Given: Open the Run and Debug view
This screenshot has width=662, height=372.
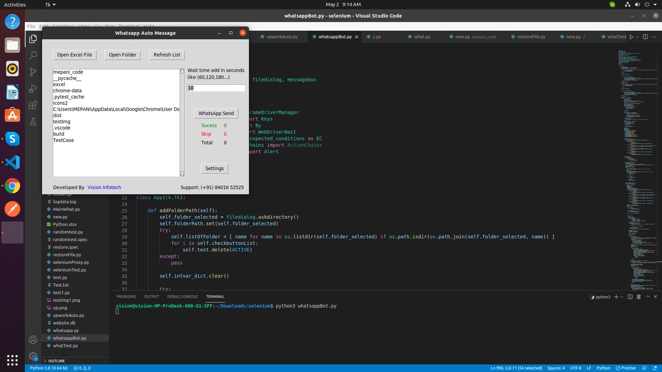Looking at the screenshot, I should (x=33, y=88).
